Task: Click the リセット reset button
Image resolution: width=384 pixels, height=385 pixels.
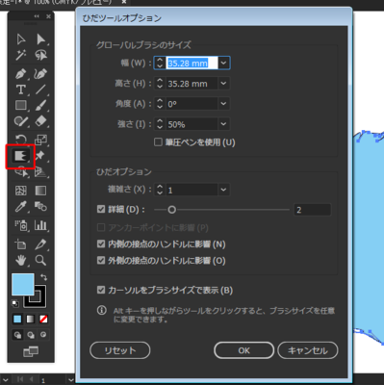Action: [x=120, y=350]
